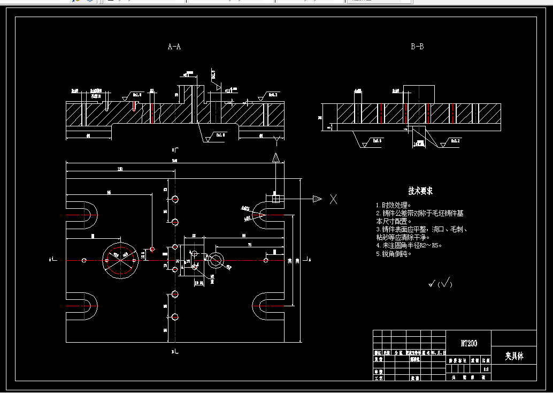Image resolution: width=553 pixels, height=393 pixels.
Task: Click the '夹具体' part name in title block
Action: click(x=514, y=356)
